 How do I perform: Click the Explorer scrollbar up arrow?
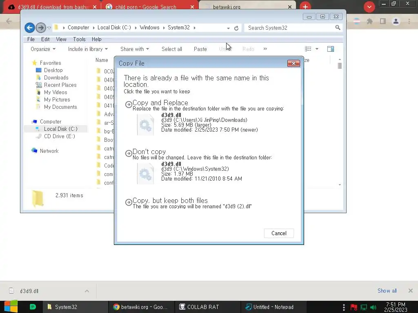[340, 60]
